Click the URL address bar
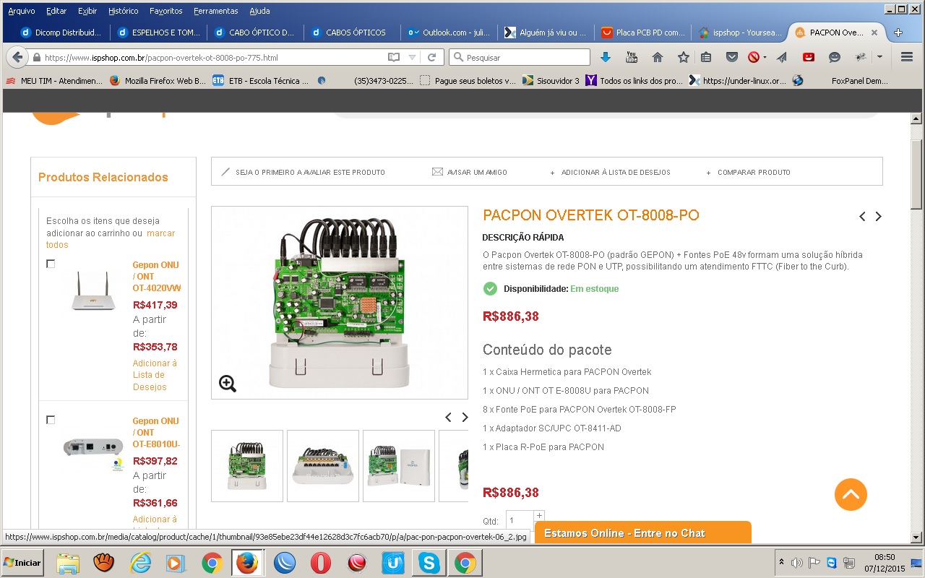Screen dimensions: 925x578 tap(213, 57)
